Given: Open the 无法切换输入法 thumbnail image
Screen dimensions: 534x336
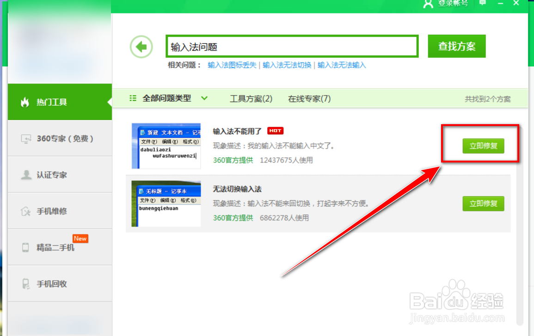Looking at the screenshot, I should click(166, 204).
